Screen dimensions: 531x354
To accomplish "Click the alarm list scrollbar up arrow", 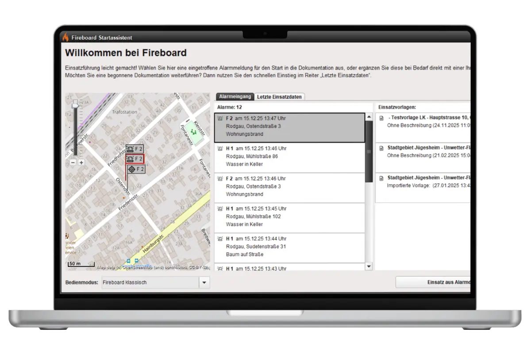I will click(x=369, y=117).
